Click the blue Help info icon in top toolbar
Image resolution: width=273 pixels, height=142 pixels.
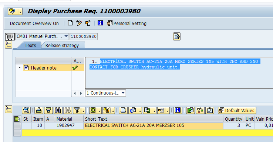(101, 23)
